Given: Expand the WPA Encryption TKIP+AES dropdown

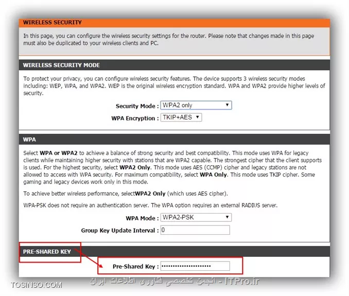Looking at the screenshot, I should pos(181,117).
